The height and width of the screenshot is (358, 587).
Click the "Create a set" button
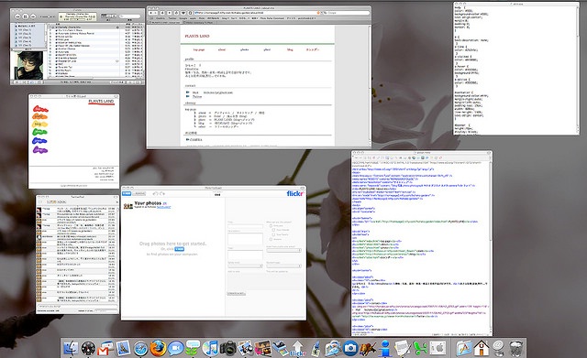237,294
